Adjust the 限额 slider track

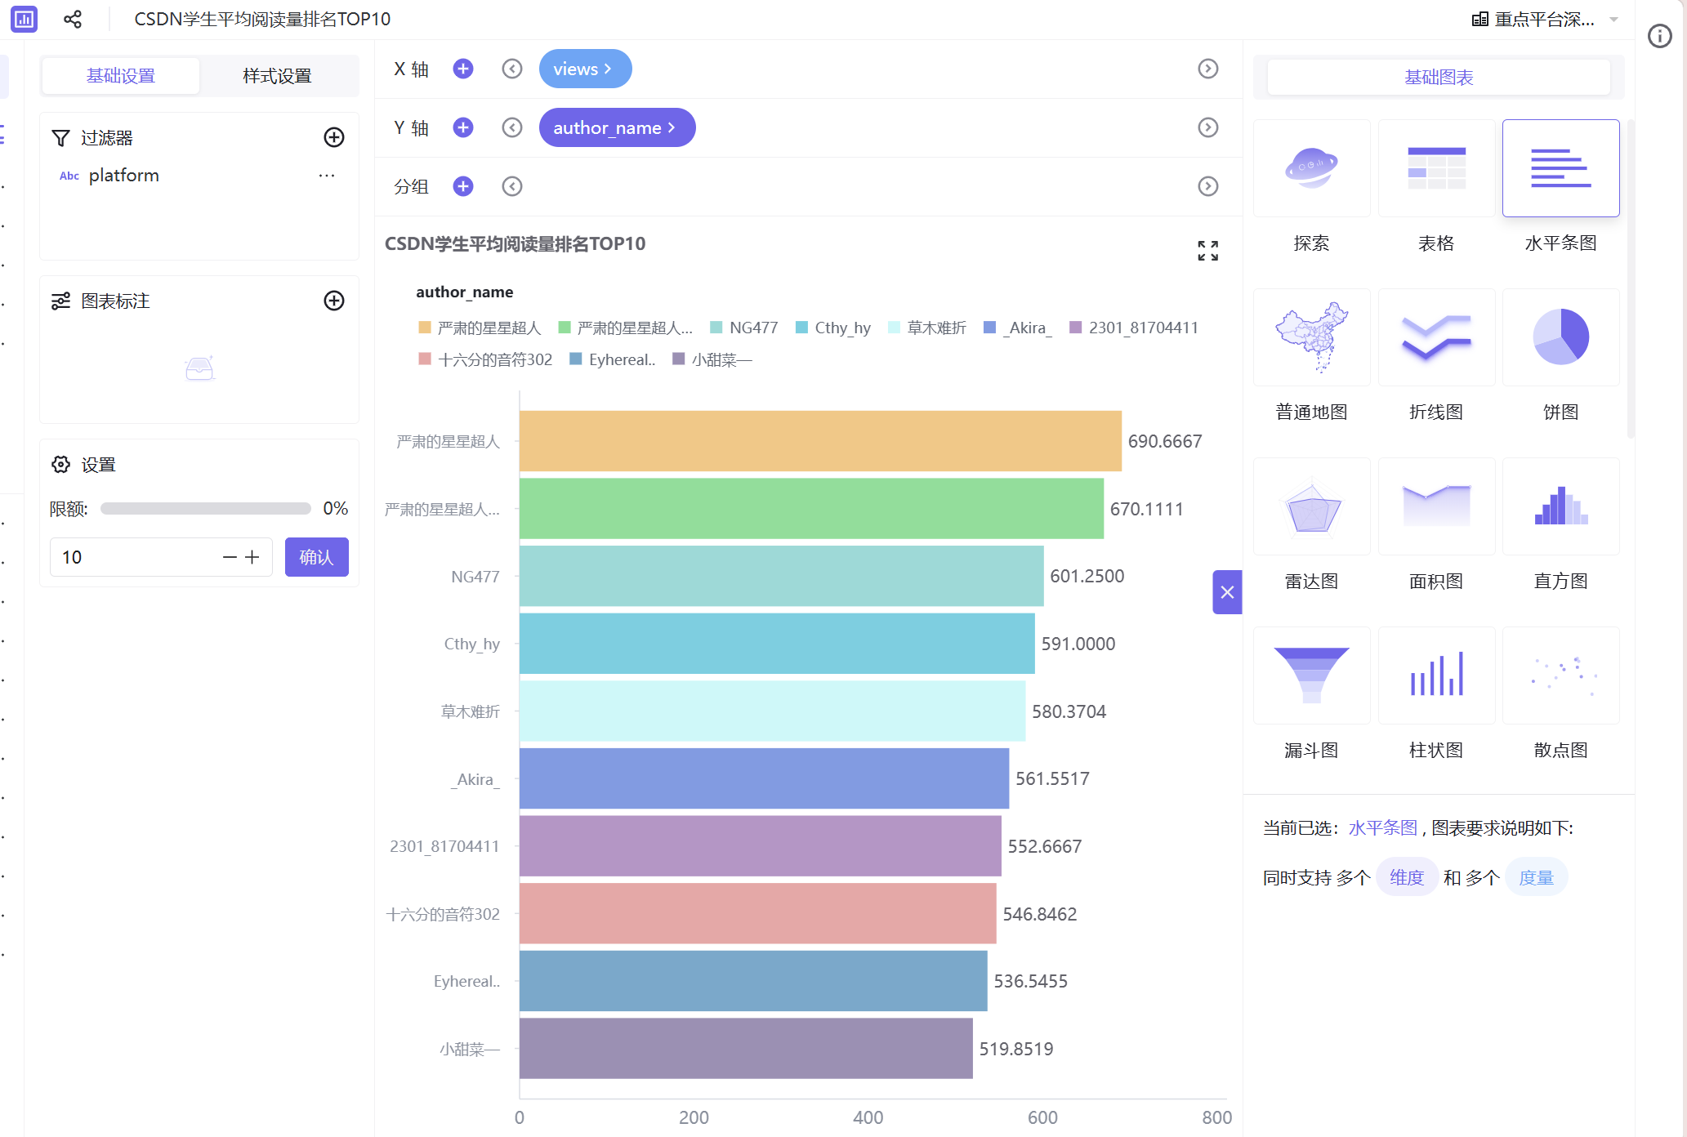(x=206, y=509)
